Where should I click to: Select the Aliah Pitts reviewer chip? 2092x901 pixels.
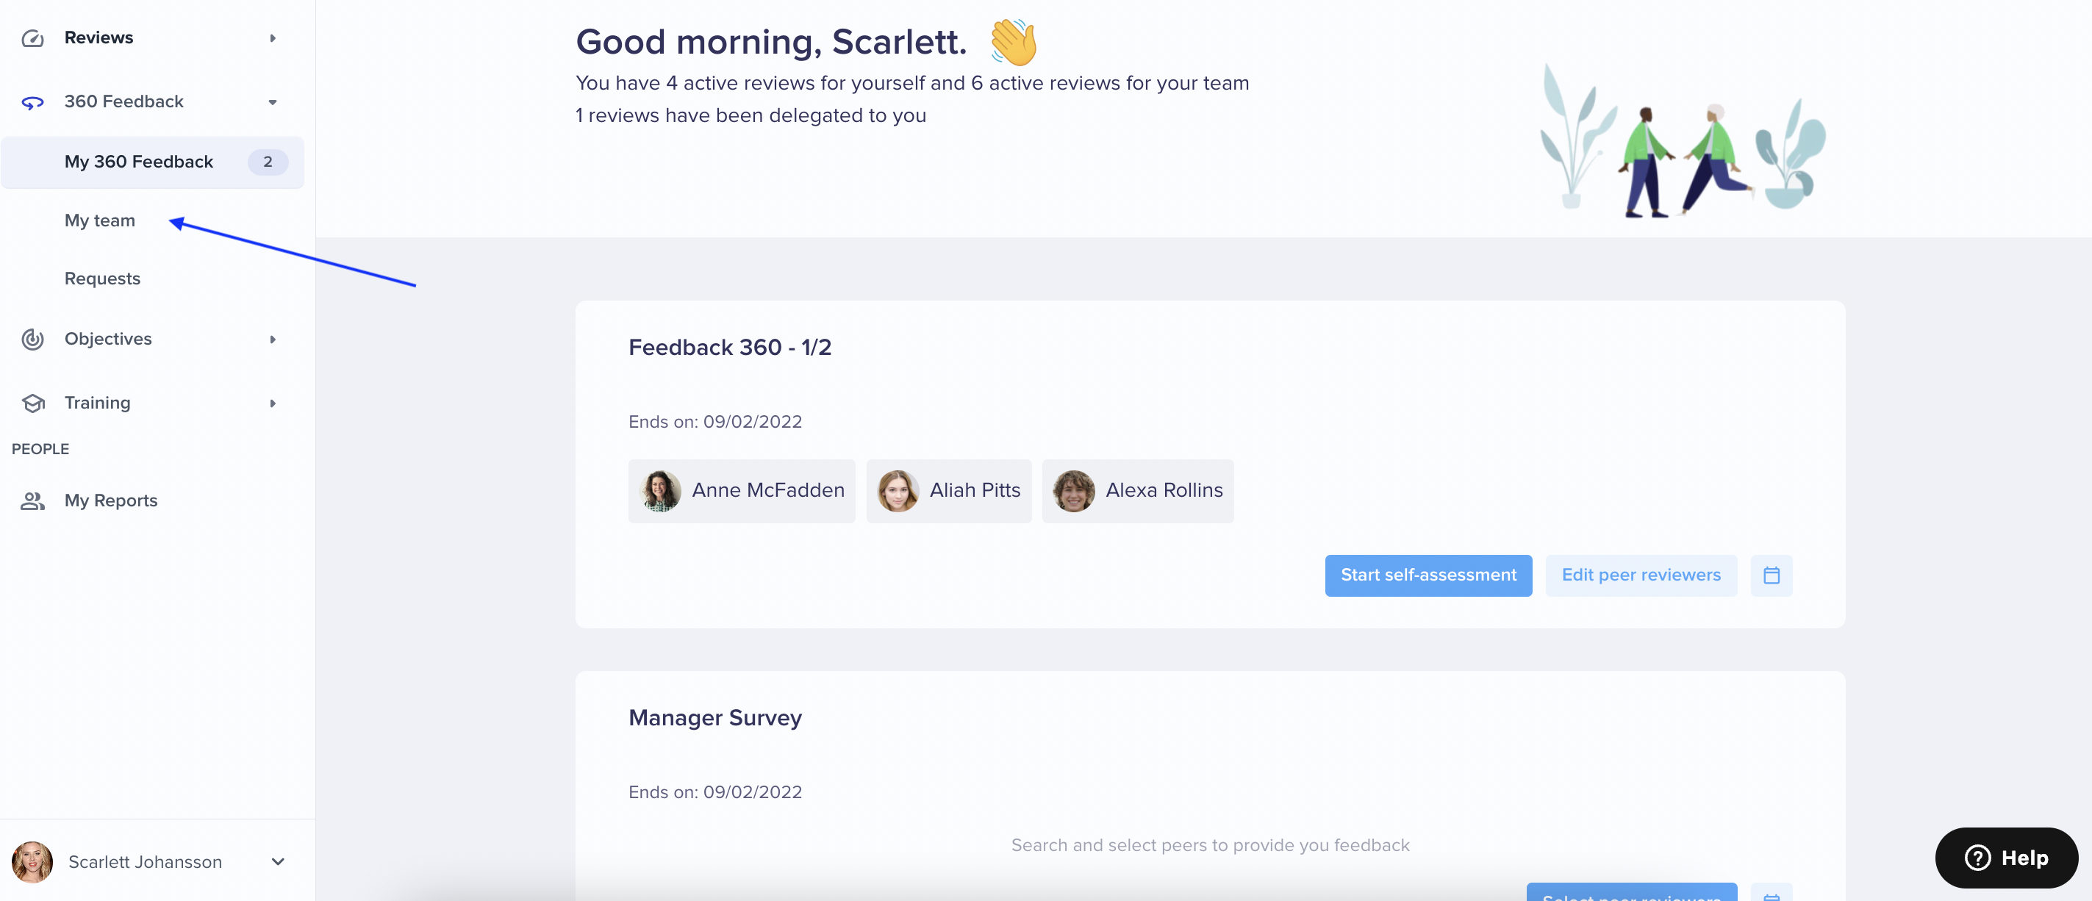948,491
